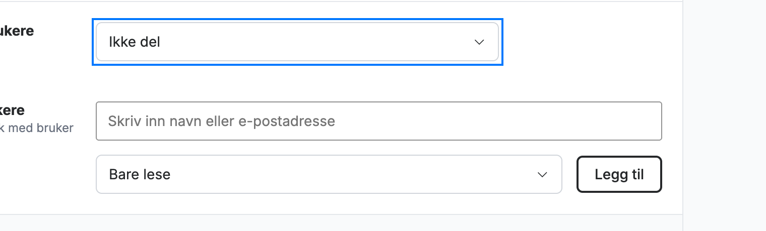Click the 'Skriv inn navn eller e-postadresse' placeholder
The width and height of the screenshot is (766, 231).
tap(222, 121)
